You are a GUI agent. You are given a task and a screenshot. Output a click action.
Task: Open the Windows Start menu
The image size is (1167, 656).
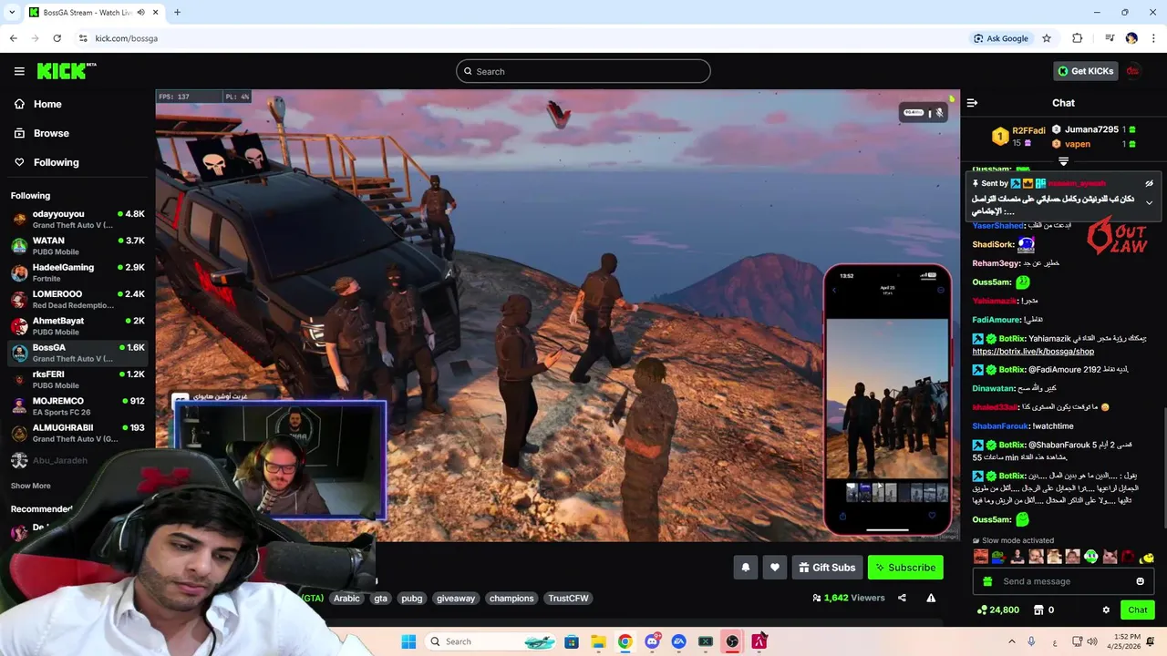tap(408, 641)
